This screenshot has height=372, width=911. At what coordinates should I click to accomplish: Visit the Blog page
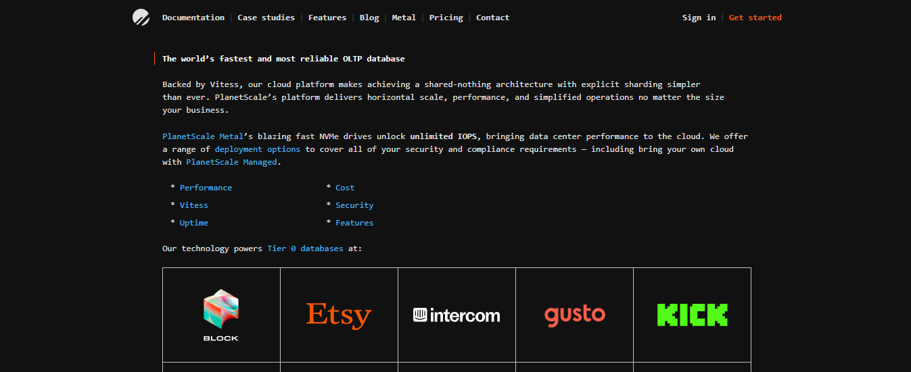(369, 18)
